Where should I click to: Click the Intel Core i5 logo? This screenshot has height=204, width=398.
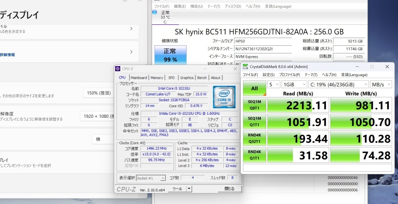(x=224, y=97)
